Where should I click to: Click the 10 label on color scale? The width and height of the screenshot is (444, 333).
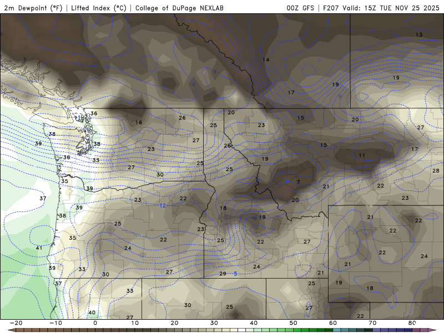coord(135,323)
